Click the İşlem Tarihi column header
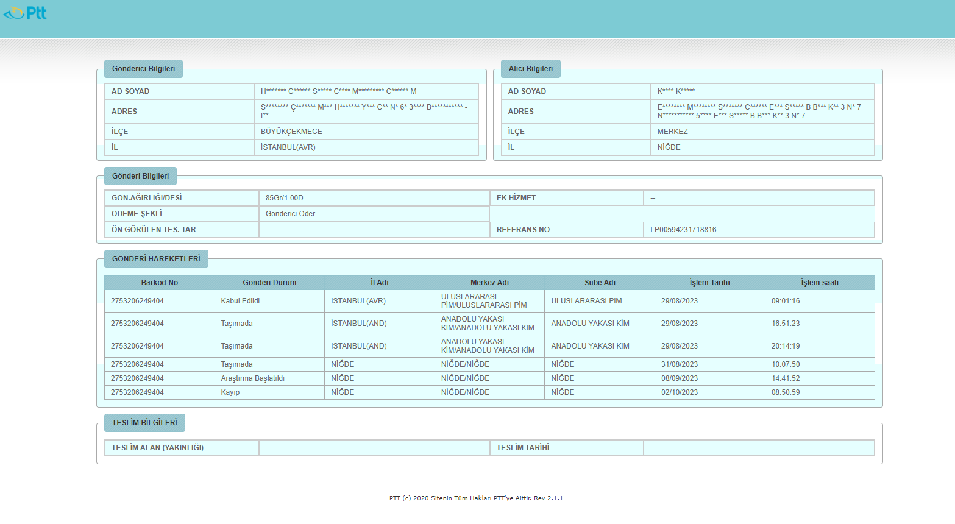955x524 pixels. [x=710, y=283]
